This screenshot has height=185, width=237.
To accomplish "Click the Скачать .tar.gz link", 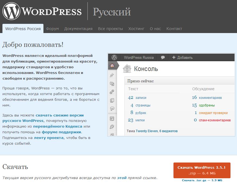I will (x=202, y=180).
